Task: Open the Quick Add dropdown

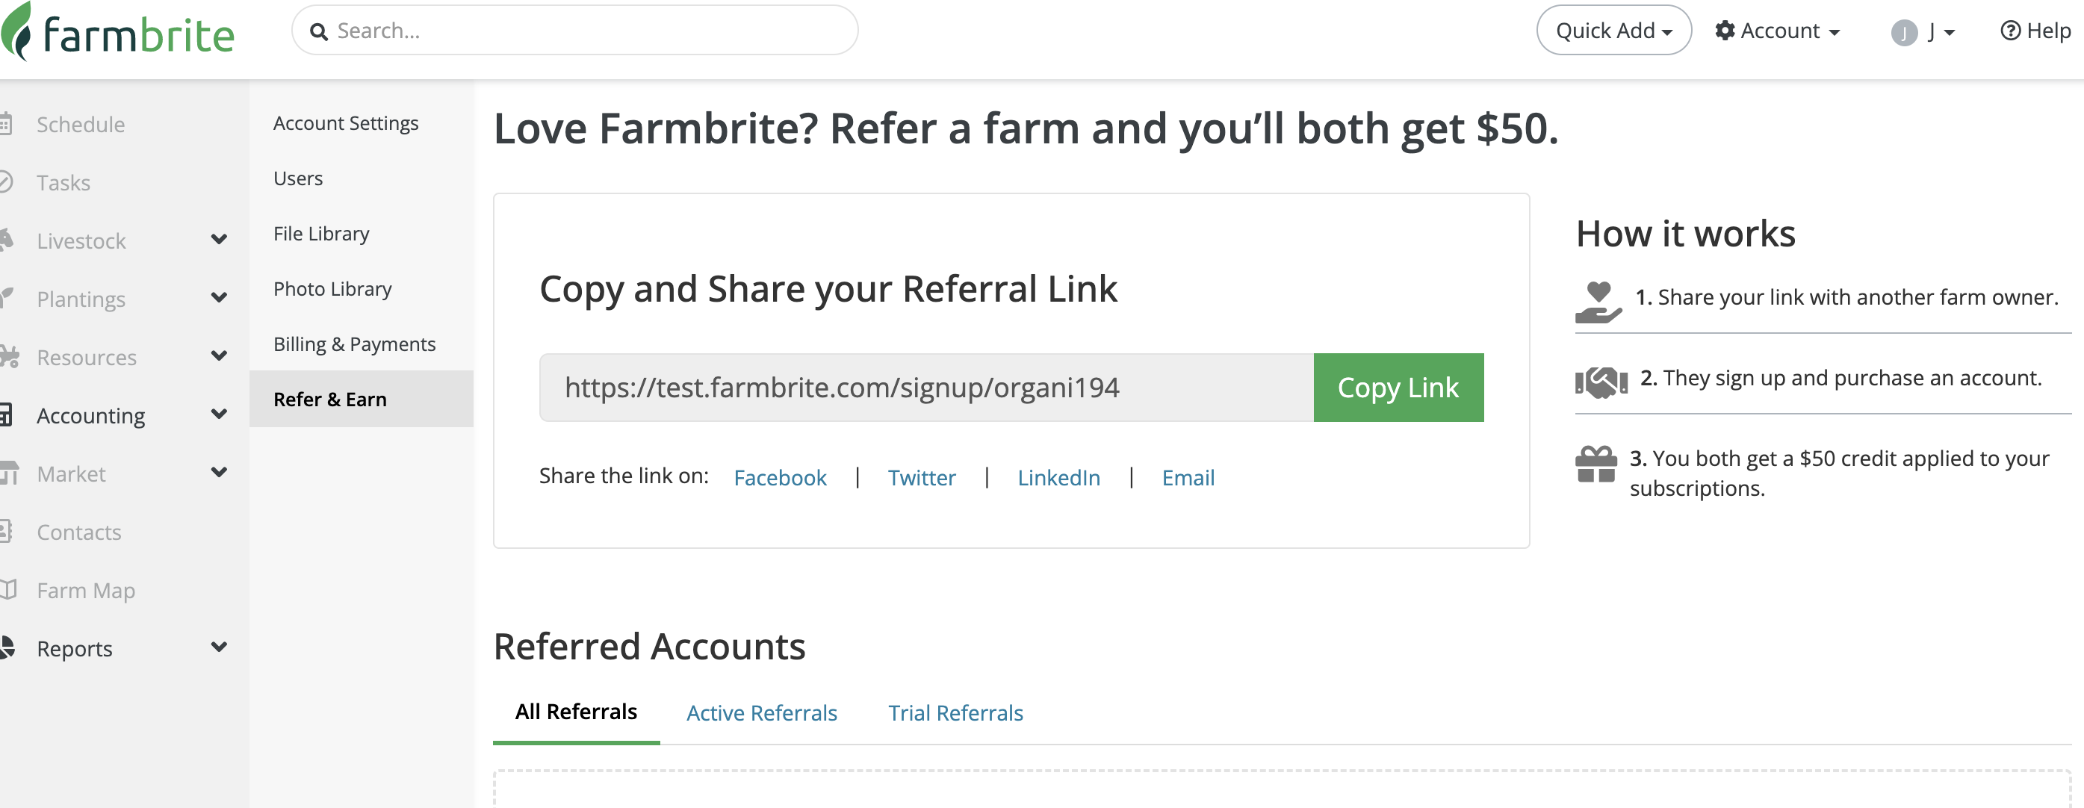Action: (x=1613, y=31)
